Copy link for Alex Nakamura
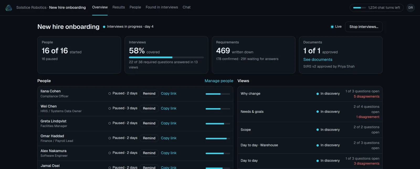 click(x=169, y=153)
